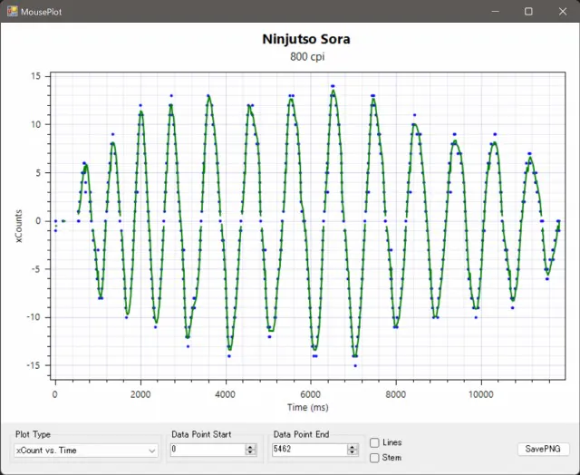Click the Ninjutso Sora plot title
The image size is (580, 475).
tap(306, 40)
